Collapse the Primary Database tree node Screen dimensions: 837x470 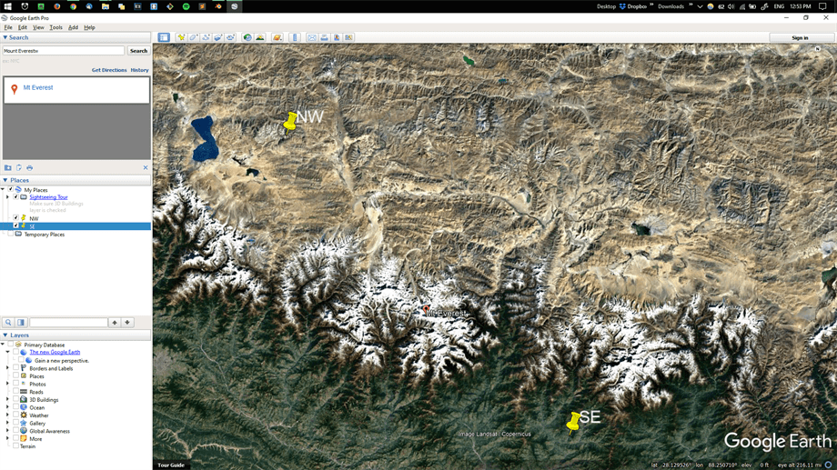pos(4,345)
